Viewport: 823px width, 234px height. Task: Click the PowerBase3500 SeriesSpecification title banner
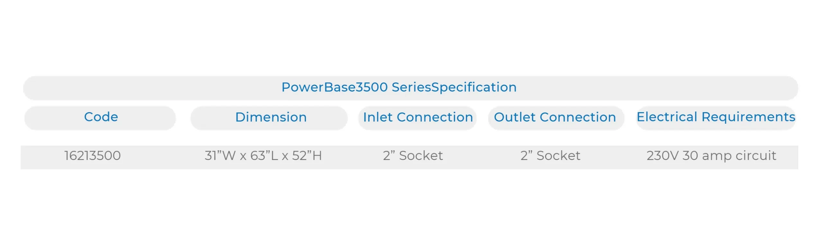[410, 88]
